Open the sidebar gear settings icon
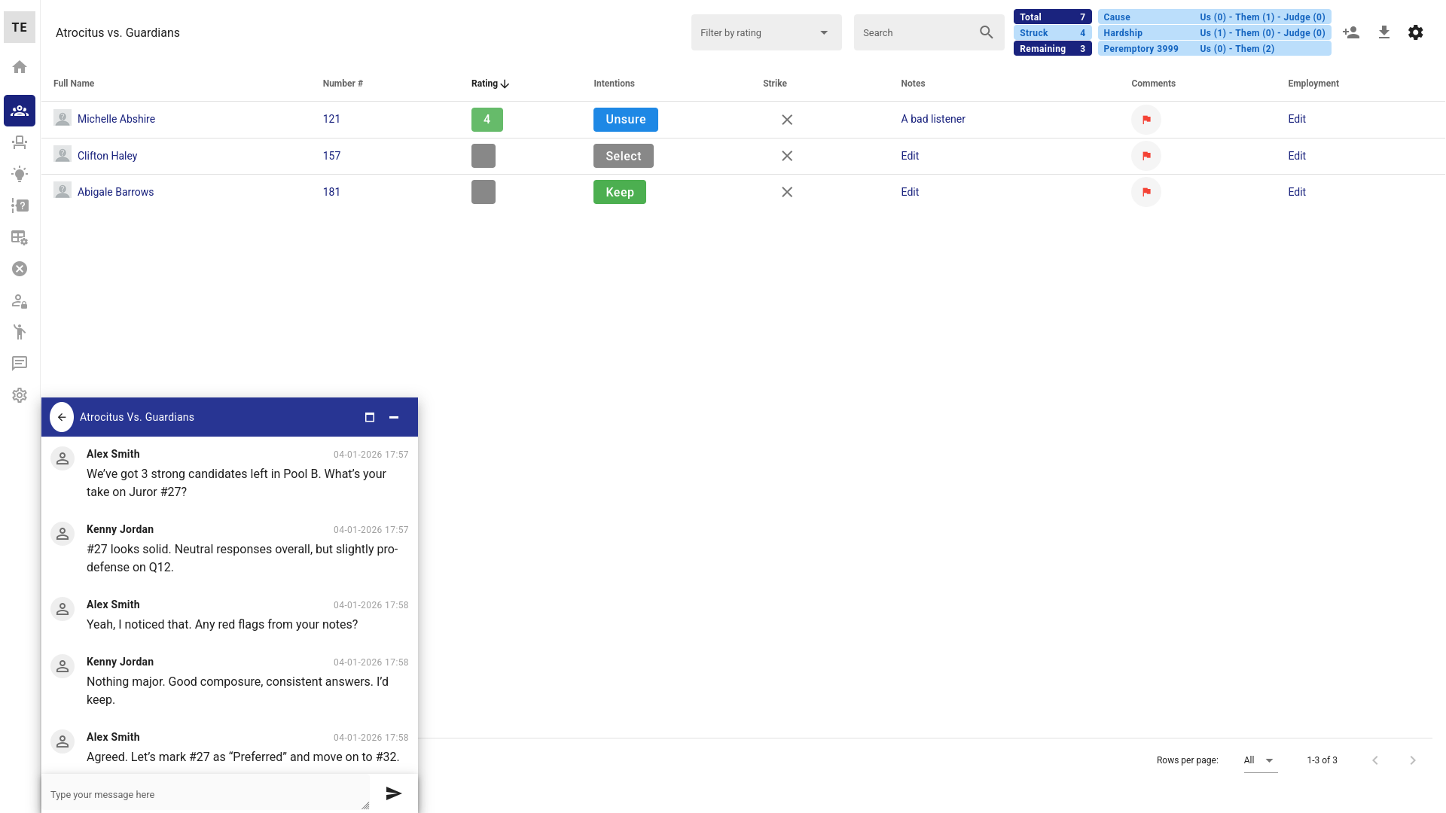This screenshot has width=1446, height=813. tap(20, 395)
